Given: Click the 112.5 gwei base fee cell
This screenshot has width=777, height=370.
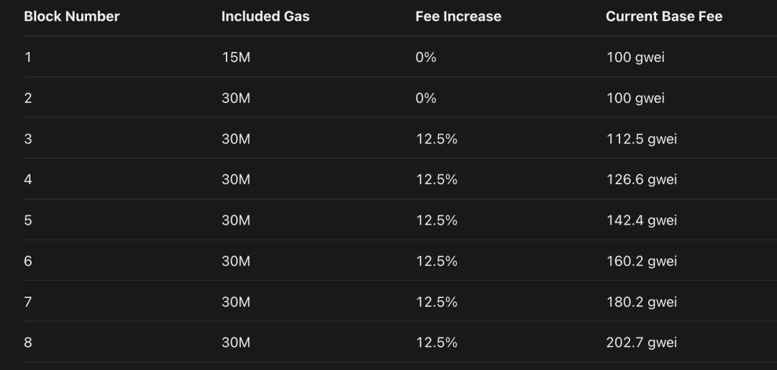Looking at the screenshot, I should click(641, 139).
